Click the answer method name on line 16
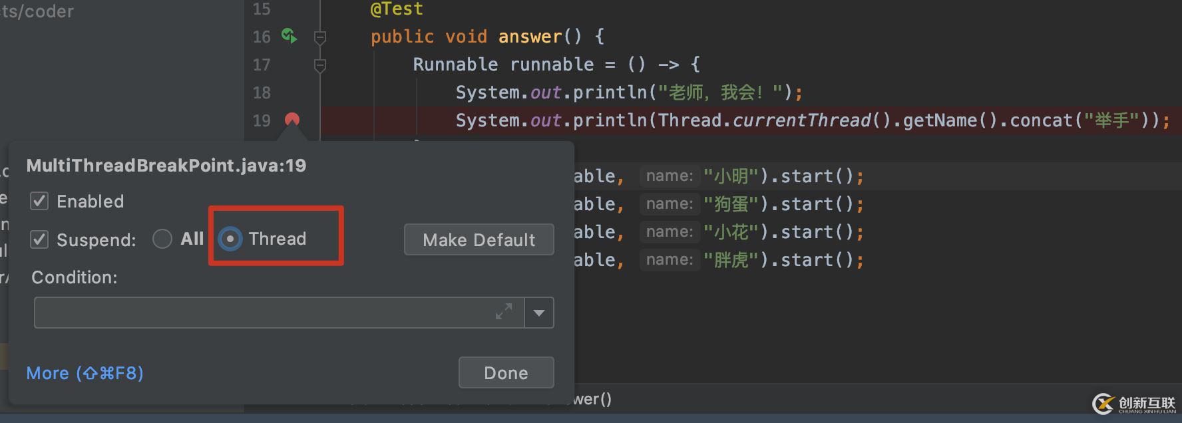Screen dimensions: 1182x423 click(530, 37)
